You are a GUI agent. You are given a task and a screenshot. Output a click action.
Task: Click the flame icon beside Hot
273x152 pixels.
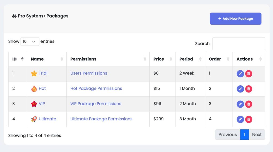click(34, 89)
